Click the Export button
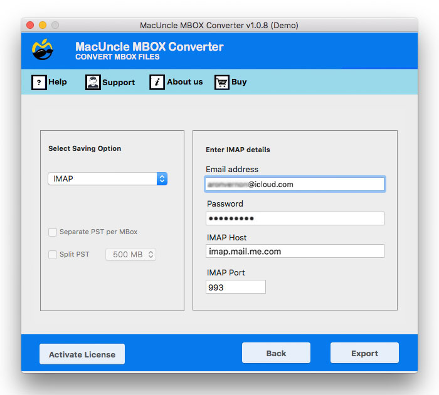This screenshot has height=395, width=439. 364,353
